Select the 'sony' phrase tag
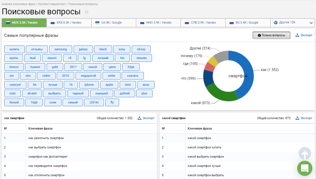Image resolution: width=316 pixels, height=179 pixels. 122,49
